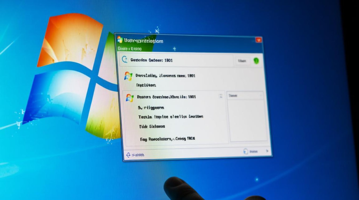Select the Windows flag icon inside the list box

click(x=130, y=98)
